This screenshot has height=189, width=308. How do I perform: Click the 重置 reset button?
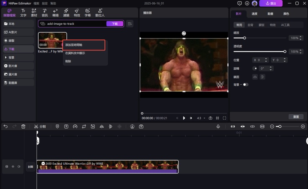pyautogui.click(x=296, y=116)
